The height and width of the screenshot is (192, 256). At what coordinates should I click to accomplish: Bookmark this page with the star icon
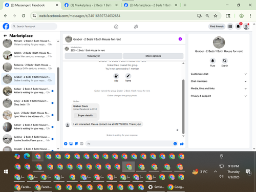point(216,16)
